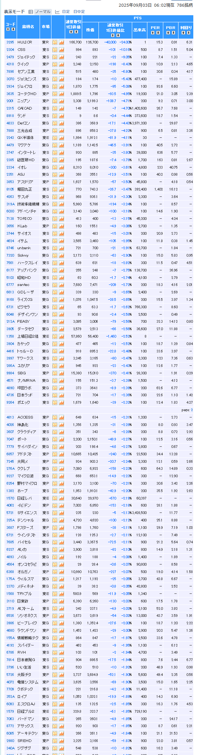
Task: Open book info icon for CSS row
Action: (54, 50)
